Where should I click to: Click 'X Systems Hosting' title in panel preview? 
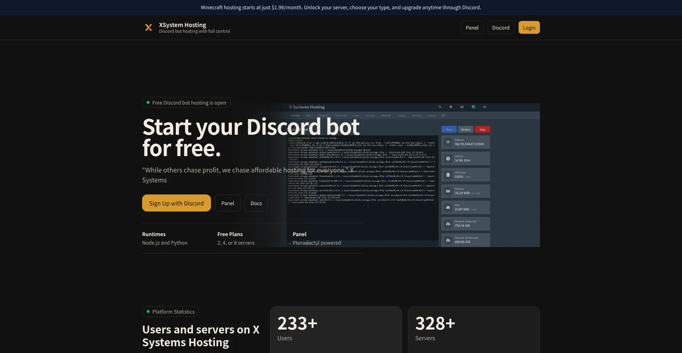(307, 107)
